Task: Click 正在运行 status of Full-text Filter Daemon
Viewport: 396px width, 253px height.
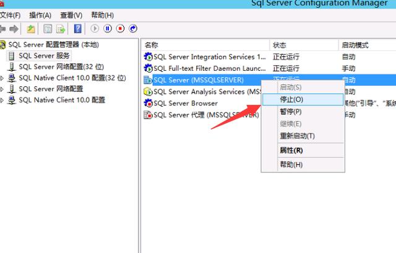Action: (286, 69)
